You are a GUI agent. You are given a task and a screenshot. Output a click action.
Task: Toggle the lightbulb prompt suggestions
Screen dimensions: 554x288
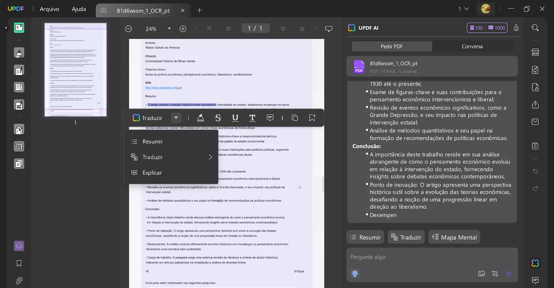(x=355, y=273)
